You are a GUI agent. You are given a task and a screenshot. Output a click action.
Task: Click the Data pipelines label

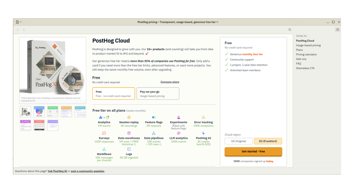154,138
